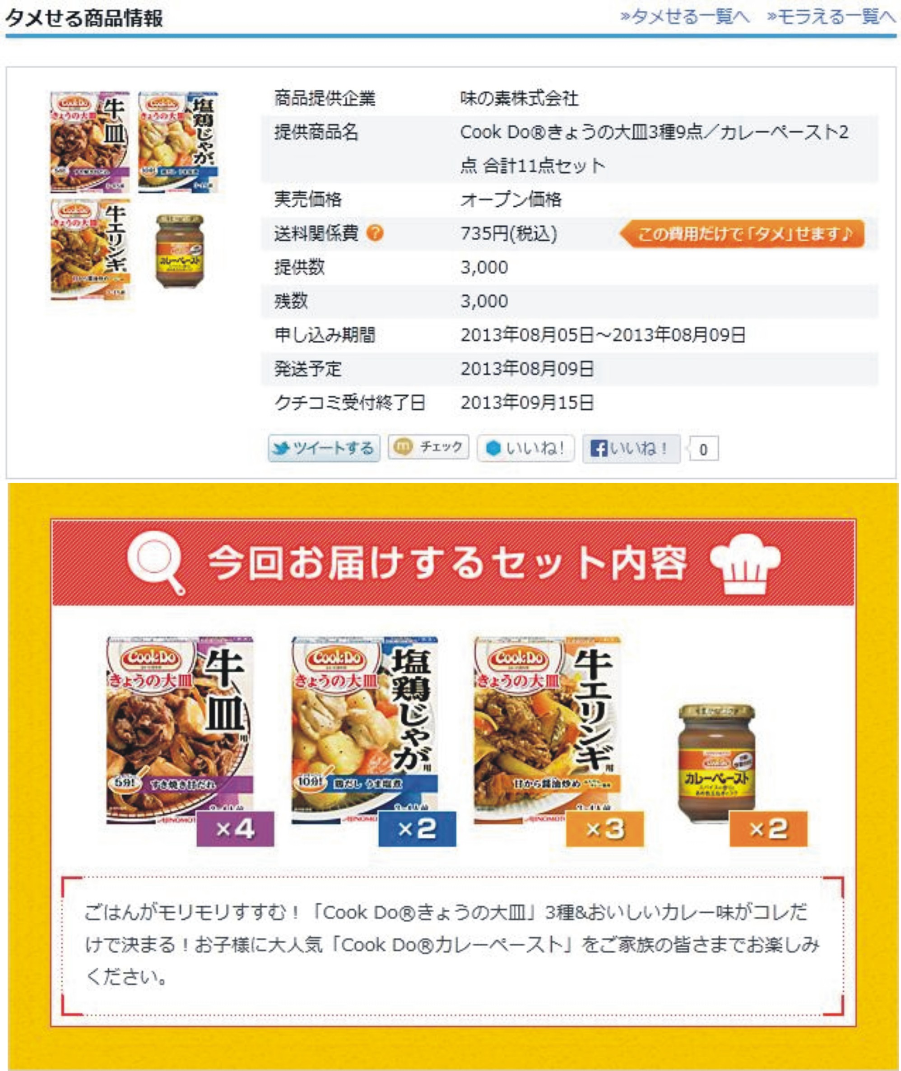
Task: Click the large 塩鶏じゃが product image
Action: point(365,729)
